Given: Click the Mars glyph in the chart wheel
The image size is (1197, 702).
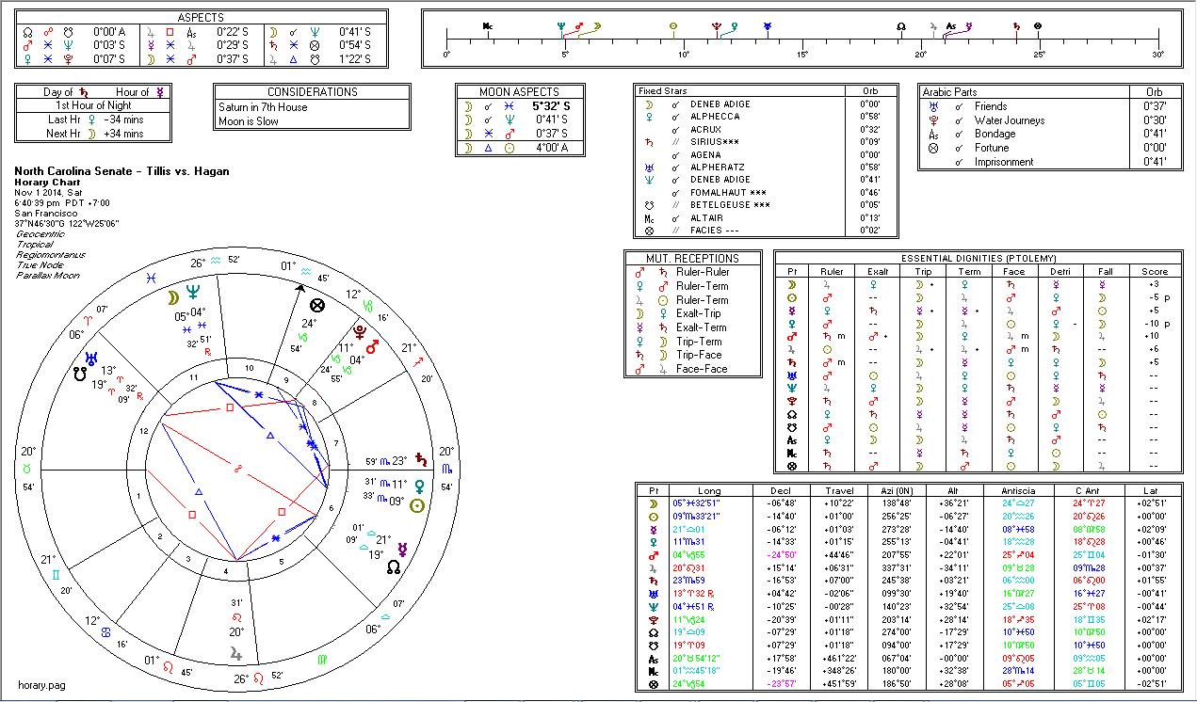Looking at the screenshot, I should [x=372, y=347].
